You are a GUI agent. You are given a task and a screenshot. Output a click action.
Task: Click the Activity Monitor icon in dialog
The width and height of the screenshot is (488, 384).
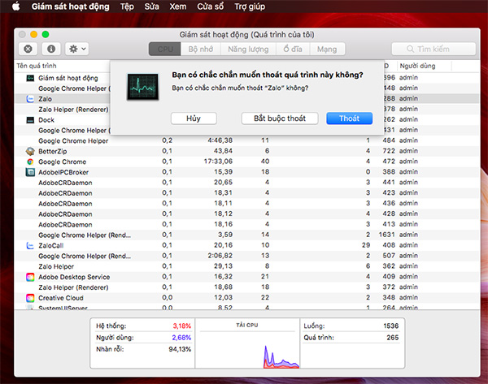point(143,87)
